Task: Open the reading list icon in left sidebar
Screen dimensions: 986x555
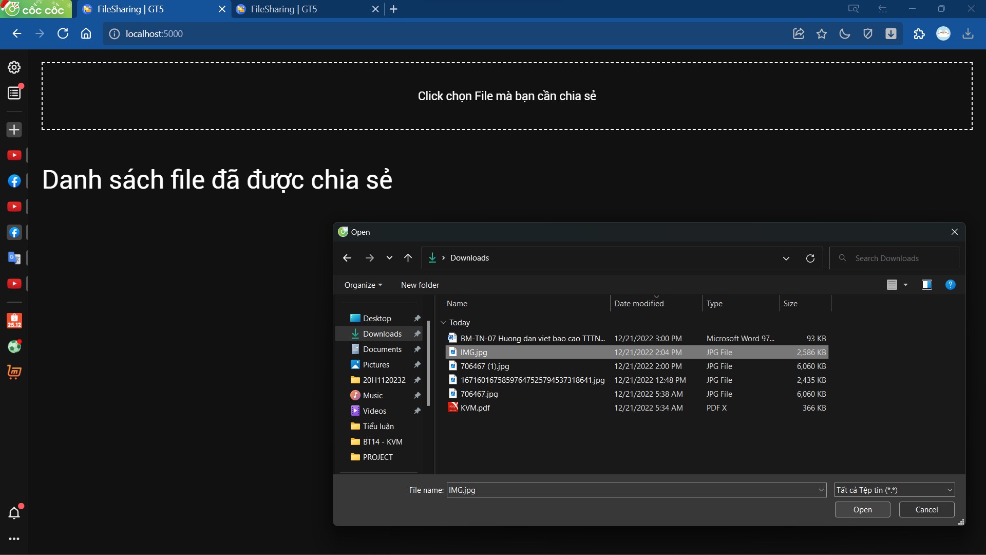Action: [14, 92]
